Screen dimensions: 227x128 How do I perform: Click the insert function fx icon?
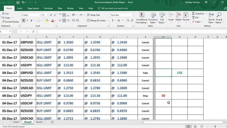point(33,32)
